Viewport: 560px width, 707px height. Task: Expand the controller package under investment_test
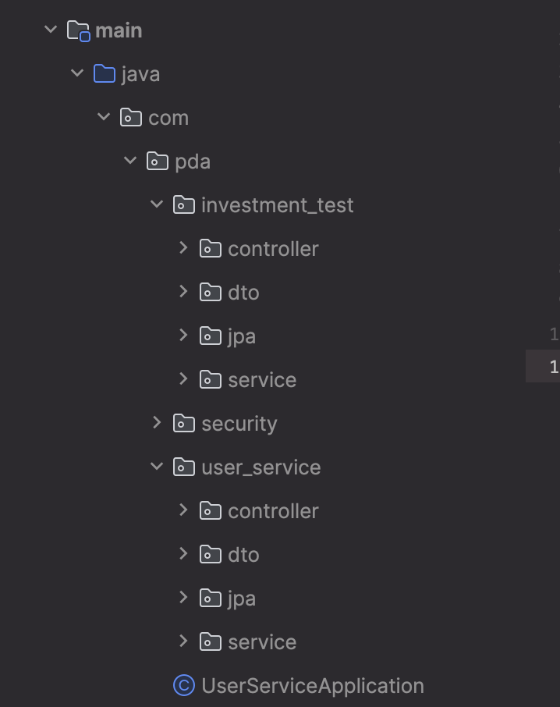point(182,248)
